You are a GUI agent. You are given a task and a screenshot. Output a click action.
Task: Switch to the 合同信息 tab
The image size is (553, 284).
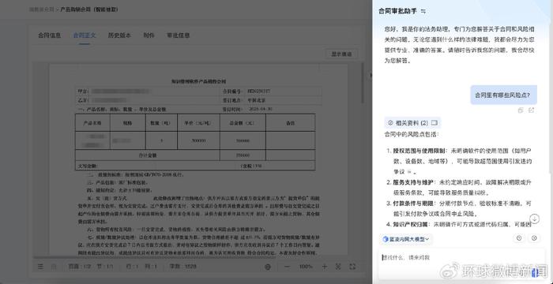click(x=49, y=35)
